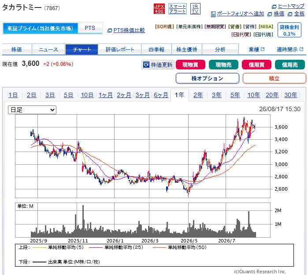Open the IR TV icon
This screenshot has width=308, height=275.
(x=195, y=9)
